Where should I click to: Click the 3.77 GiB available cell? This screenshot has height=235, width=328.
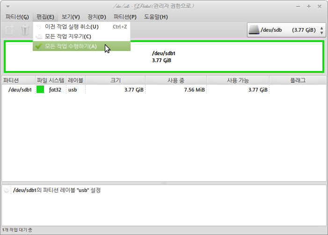[x=258, y=90]
